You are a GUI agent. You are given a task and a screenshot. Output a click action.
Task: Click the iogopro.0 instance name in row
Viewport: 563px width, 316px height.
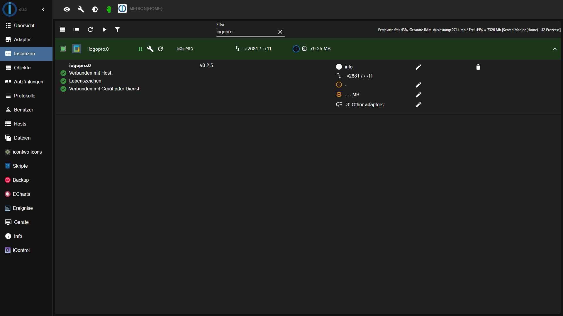99,49
